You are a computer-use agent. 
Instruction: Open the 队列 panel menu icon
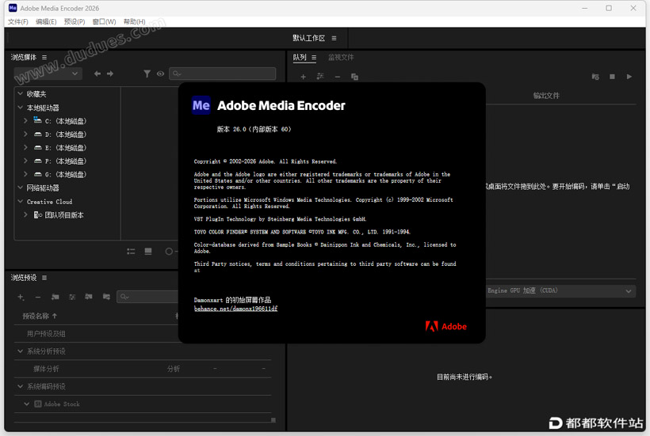point(314,58)
